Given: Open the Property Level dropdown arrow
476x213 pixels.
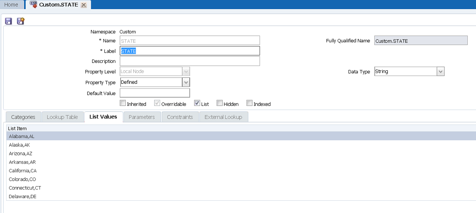Looking at the screenshot, I should coord(186,72).
